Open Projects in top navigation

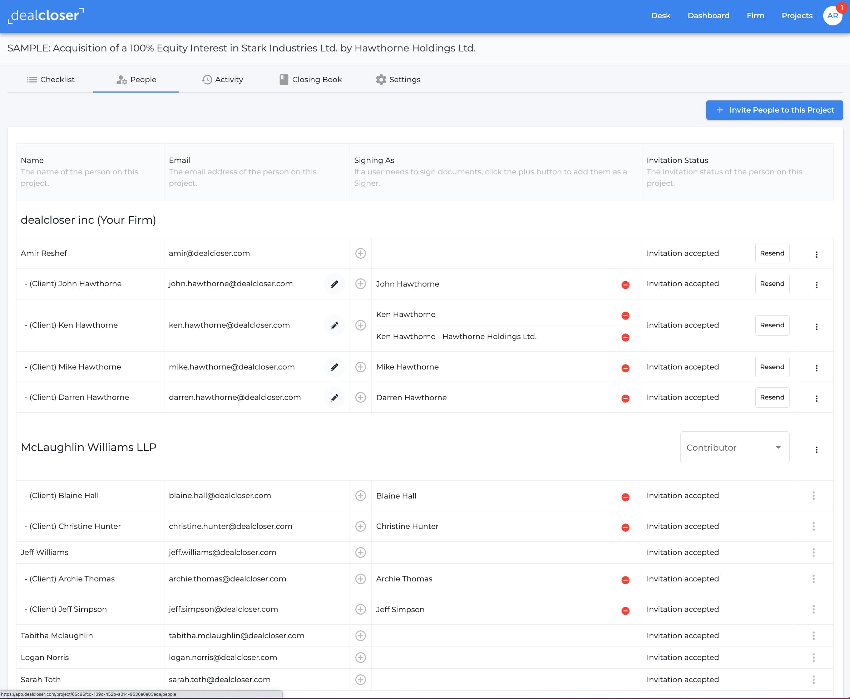coord(797,16)
